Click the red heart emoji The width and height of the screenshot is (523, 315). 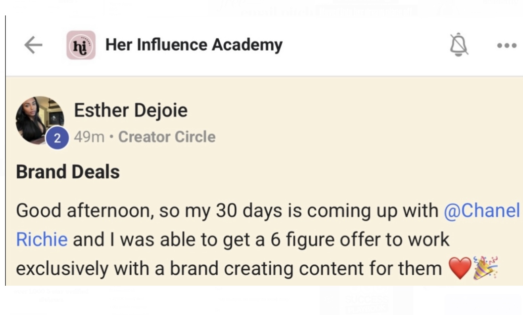(x=460, y=269)
